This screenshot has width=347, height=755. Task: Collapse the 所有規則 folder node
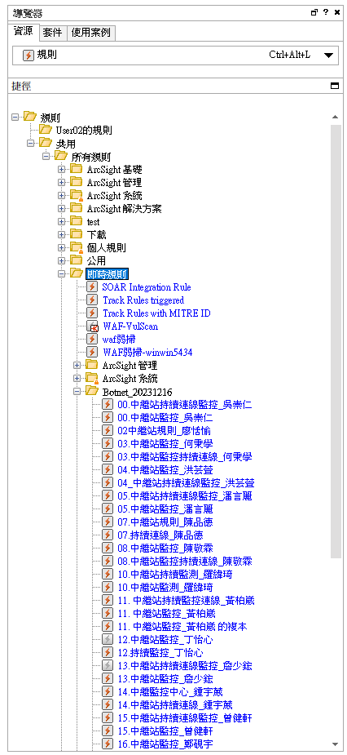(46, 156)
